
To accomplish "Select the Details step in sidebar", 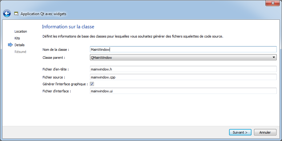I will (19, 45).
